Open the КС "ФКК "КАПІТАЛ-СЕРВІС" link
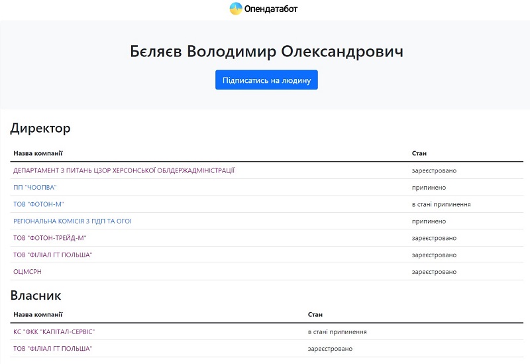This screenshot has height=364, width=530. pos(54,332)
